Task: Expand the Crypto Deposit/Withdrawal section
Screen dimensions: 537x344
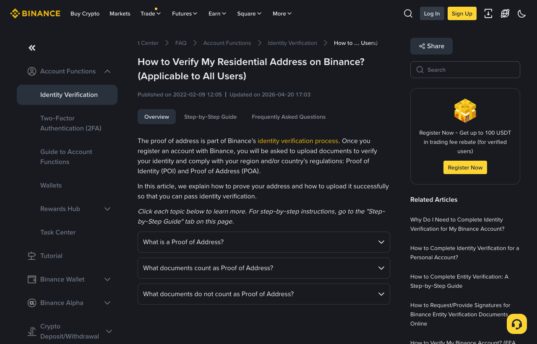Action: coord(109,331)
